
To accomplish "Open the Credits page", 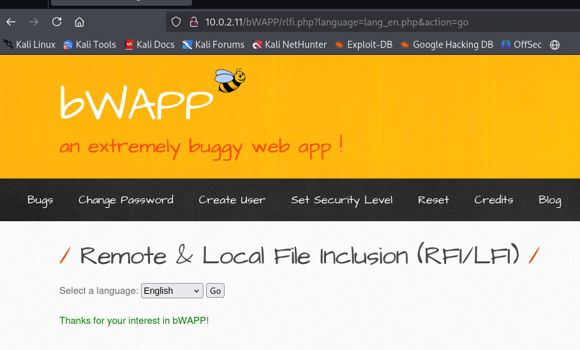I will [x=493, y=200].
